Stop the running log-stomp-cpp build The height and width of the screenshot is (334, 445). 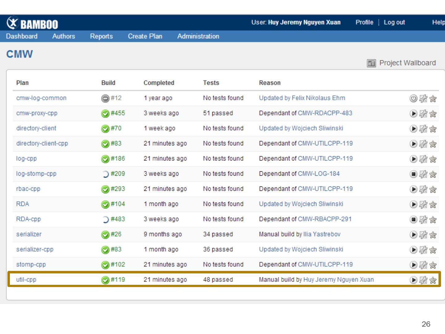coord(413,174)
